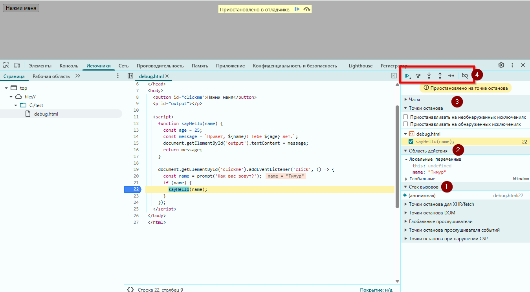This screenshot has height=292, width=530.
Task: Resume script execution in debugger toolbar
Action: pyautogui.click(x=407, y=76)
